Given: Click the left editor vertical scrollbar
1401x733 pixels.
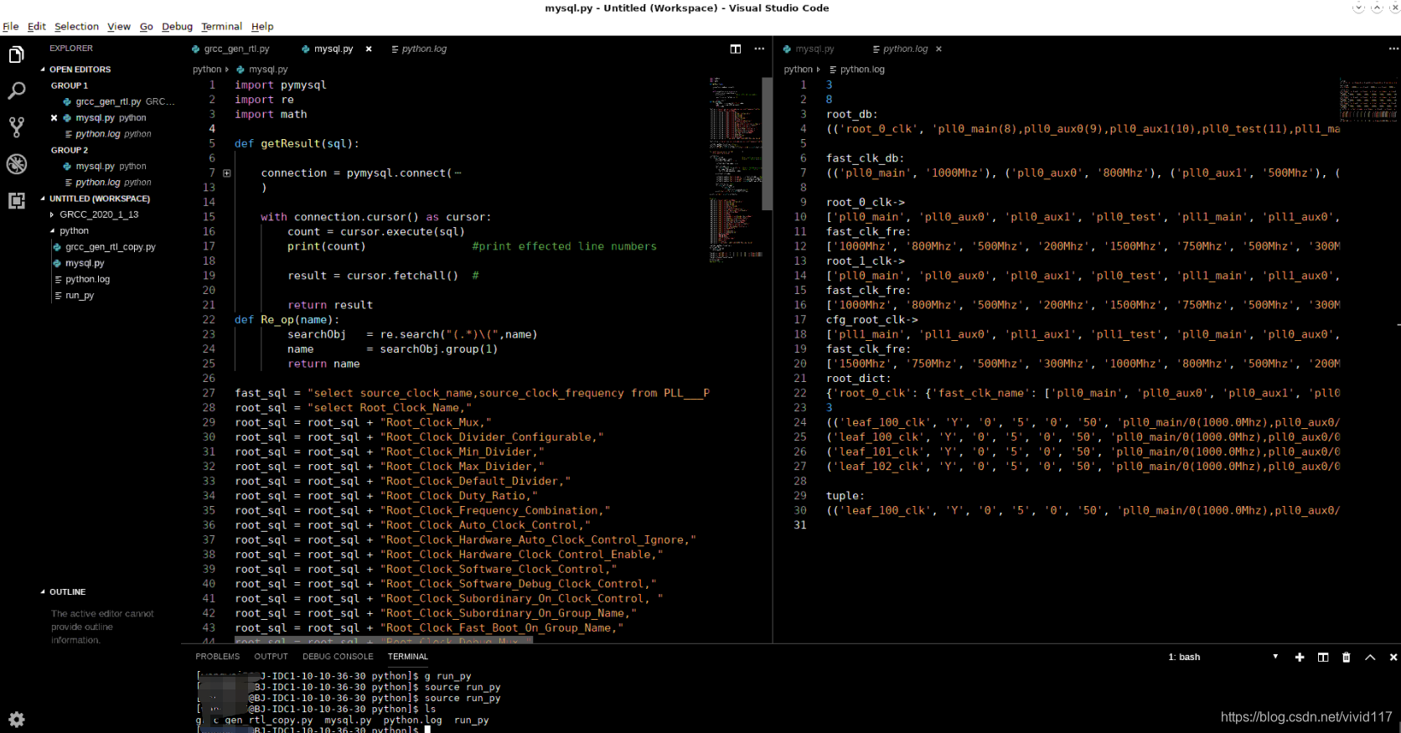Looking at the screenshot, I should [767, 142].
